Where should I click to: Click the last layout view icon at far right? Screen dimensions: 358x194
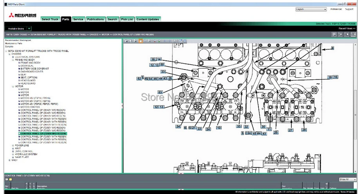[353, 34]
